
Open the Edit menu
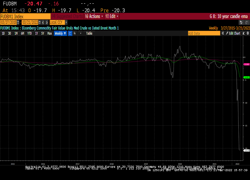click(x=112, y=16)
